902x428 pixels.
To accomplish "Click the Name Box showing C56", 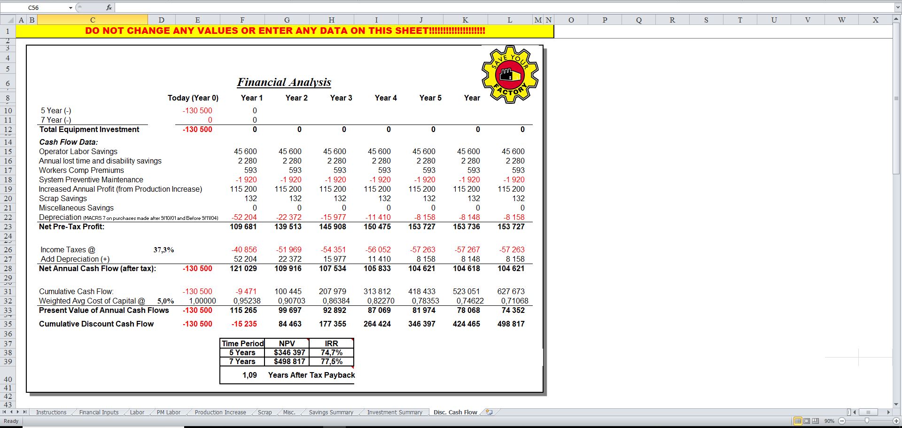I will pyautogui.click(x=34, y=8).
